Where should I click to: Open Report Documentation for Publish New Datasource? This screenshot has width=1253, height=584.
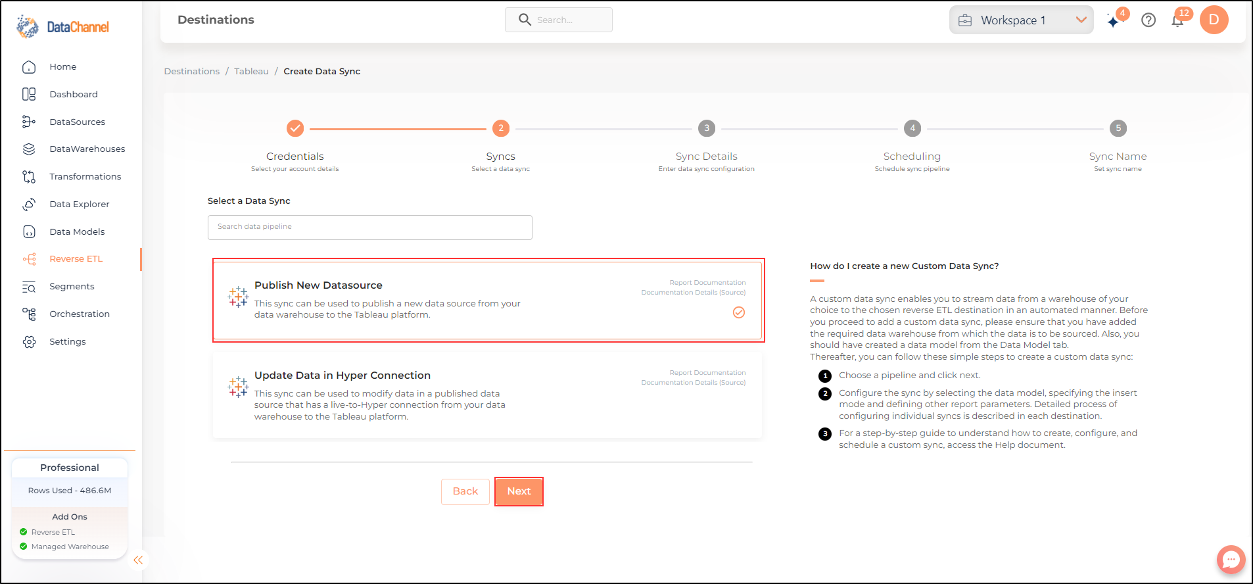tap(707, 283)
